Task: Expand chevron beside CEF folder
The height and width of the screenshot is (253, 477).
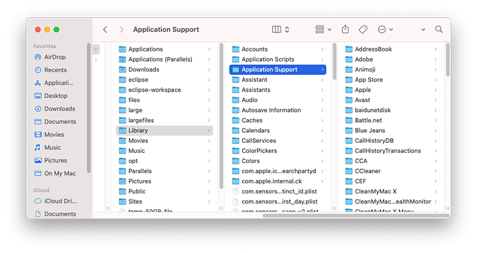Action: click(x=436, y=182)
